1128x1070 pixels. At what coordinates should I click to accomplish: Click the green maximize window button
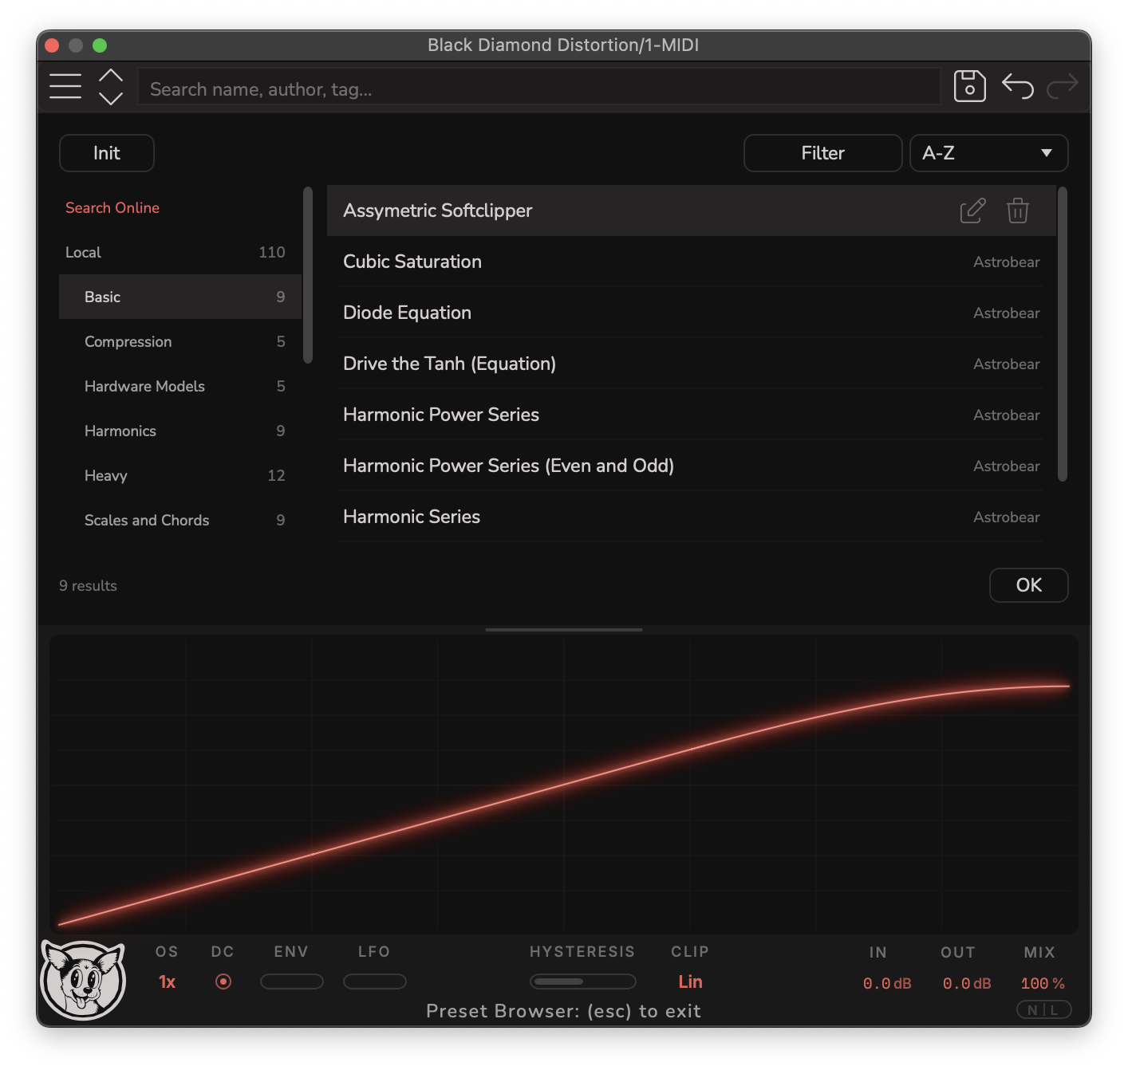click(x=100, y=45)
